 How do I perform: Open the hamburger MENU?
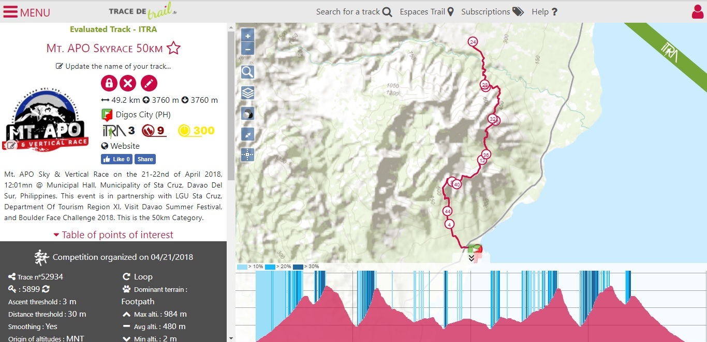[27, 12]
